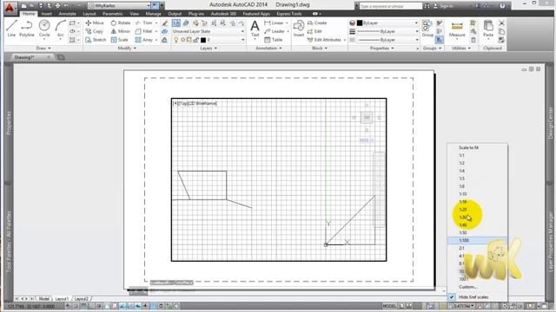Expand the Properties panel
The height and width of the screenshot is (312, 556).
(381, 49)
